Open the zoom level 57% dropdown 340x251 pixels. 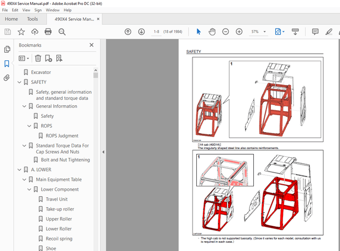click(264, 32)
